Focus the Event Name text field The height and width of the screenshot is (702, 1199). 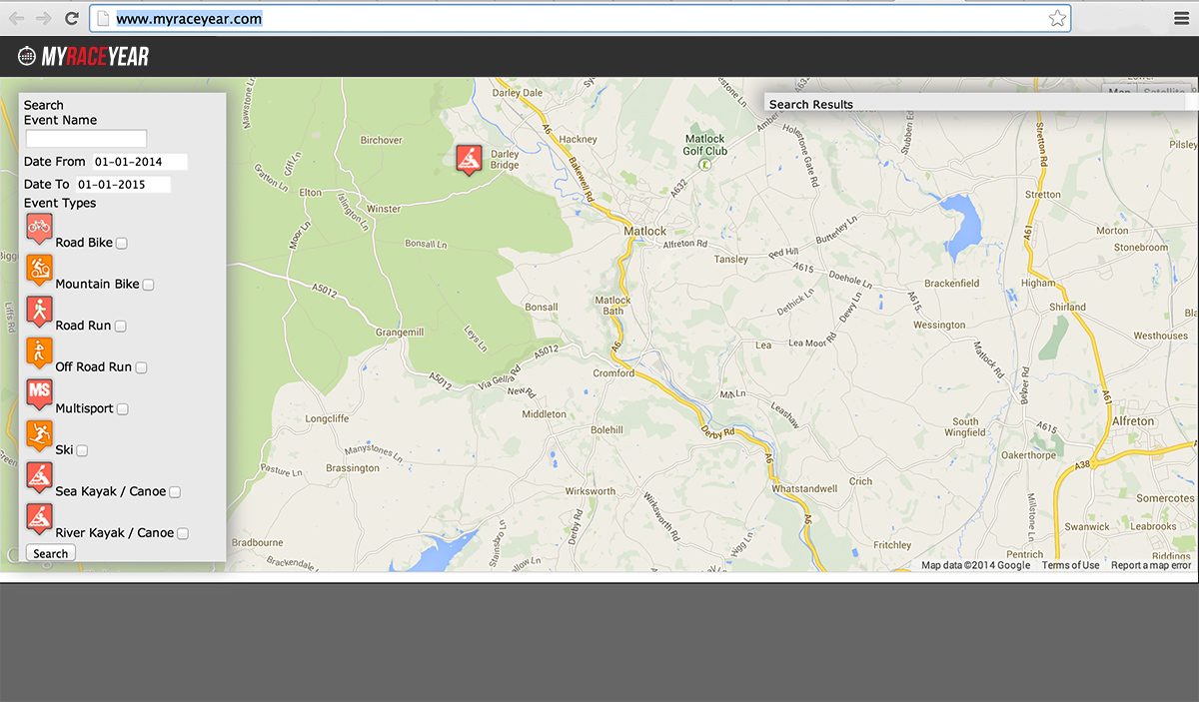pos(86,139)
